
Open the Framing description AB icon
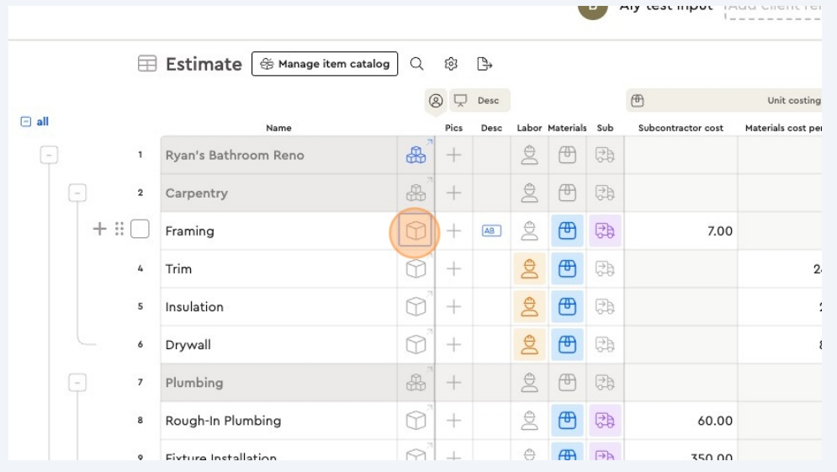tap(491, 231)
